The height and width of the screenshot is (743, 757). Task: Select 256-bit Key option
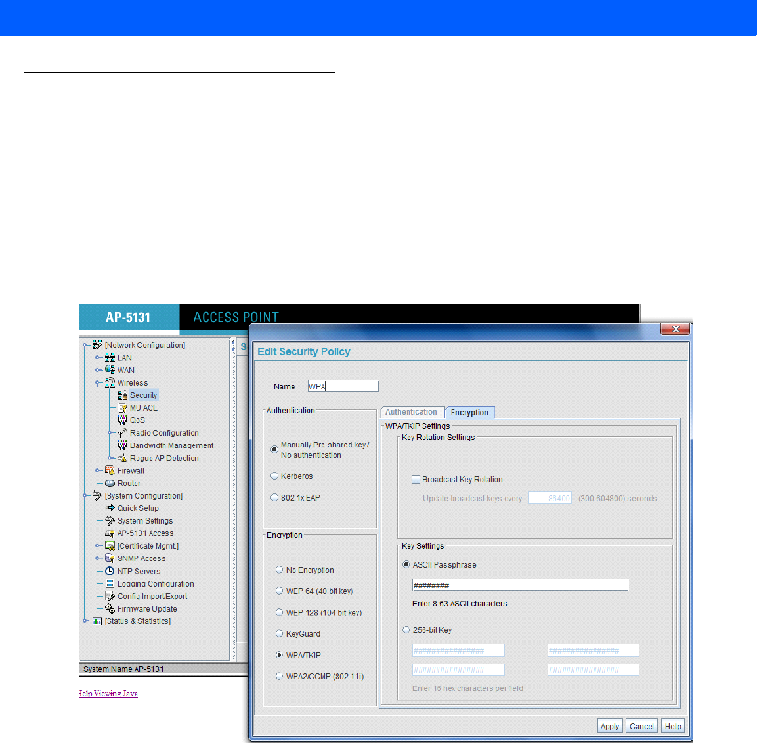point(406,630)
